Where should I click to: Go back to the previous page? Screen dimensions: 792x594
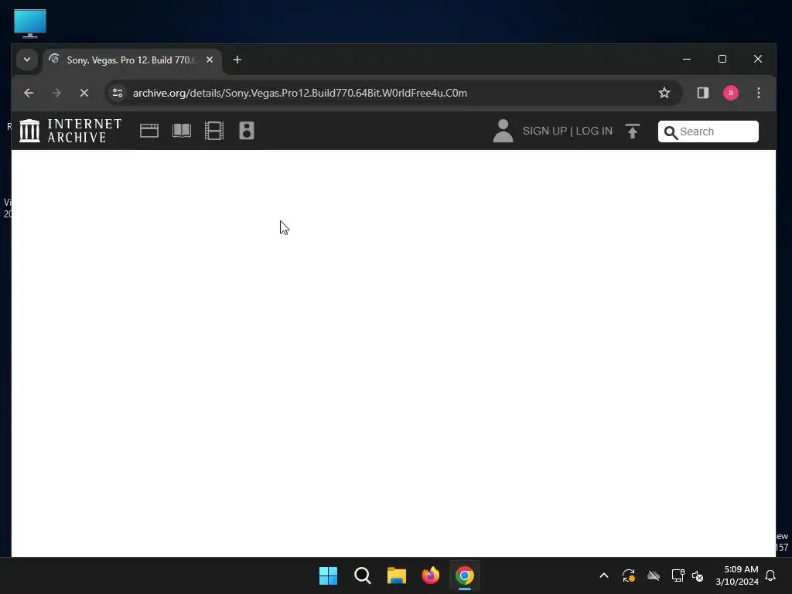point(29,93)
